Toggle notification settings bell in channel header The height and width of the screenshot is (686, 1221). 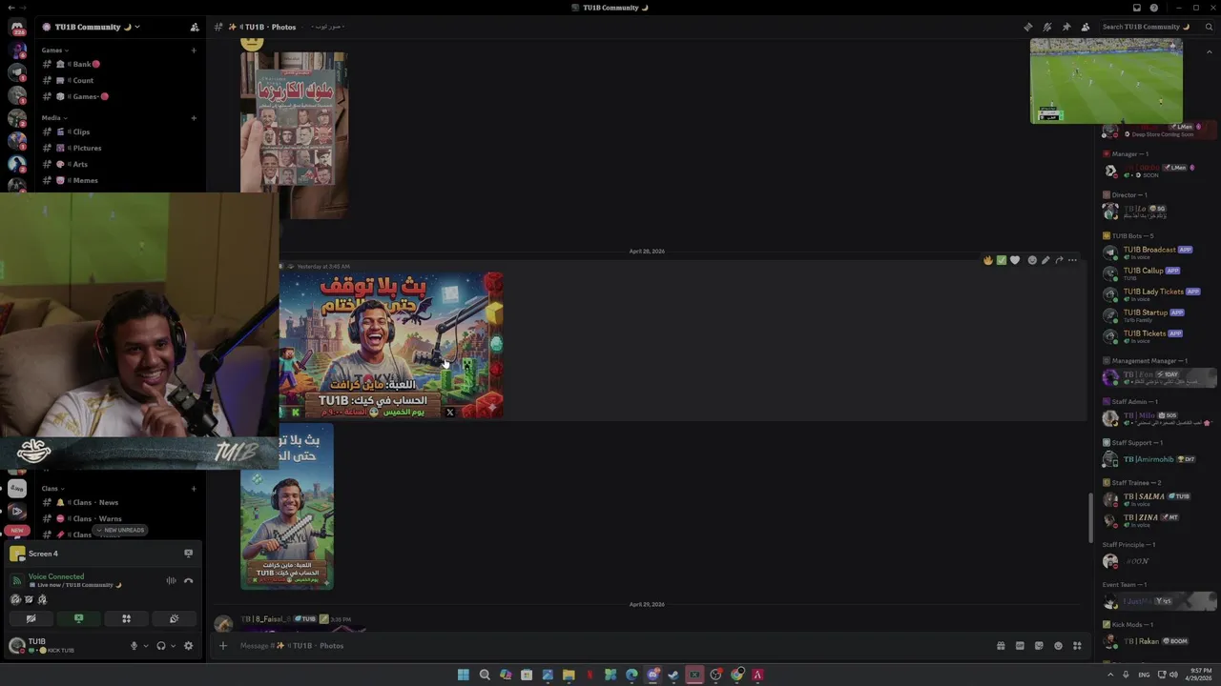(x=1046, y=27)
